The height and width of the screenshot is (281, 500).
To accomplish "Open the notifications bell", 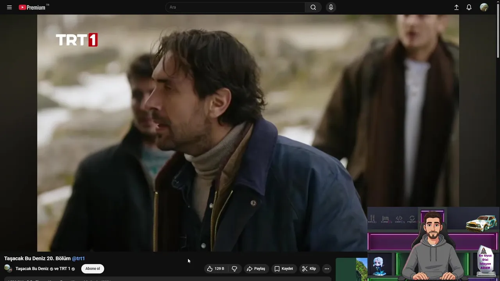I will click(x=469, y=7).
